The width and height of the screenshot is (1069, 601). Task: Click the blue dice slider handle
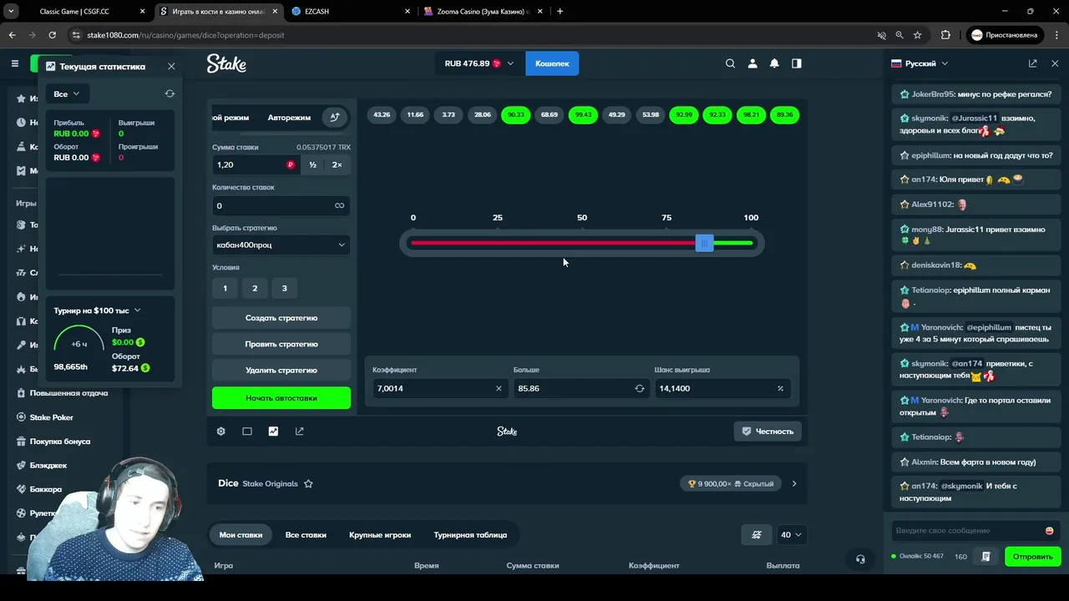(x=704, y=243)
